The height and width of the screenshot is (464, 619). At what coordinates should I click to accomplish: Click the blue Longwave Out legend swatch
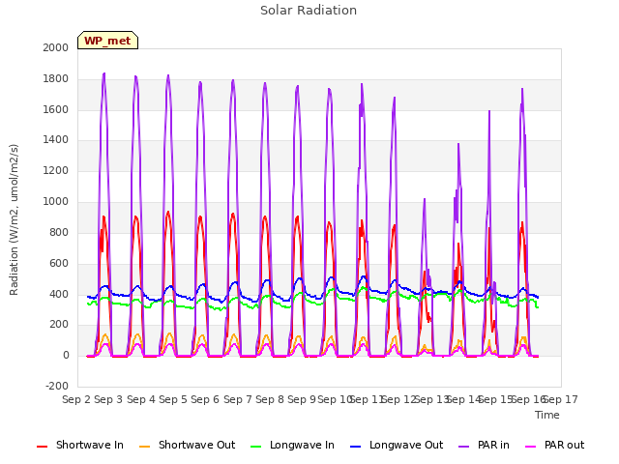[x=356, y=447]
